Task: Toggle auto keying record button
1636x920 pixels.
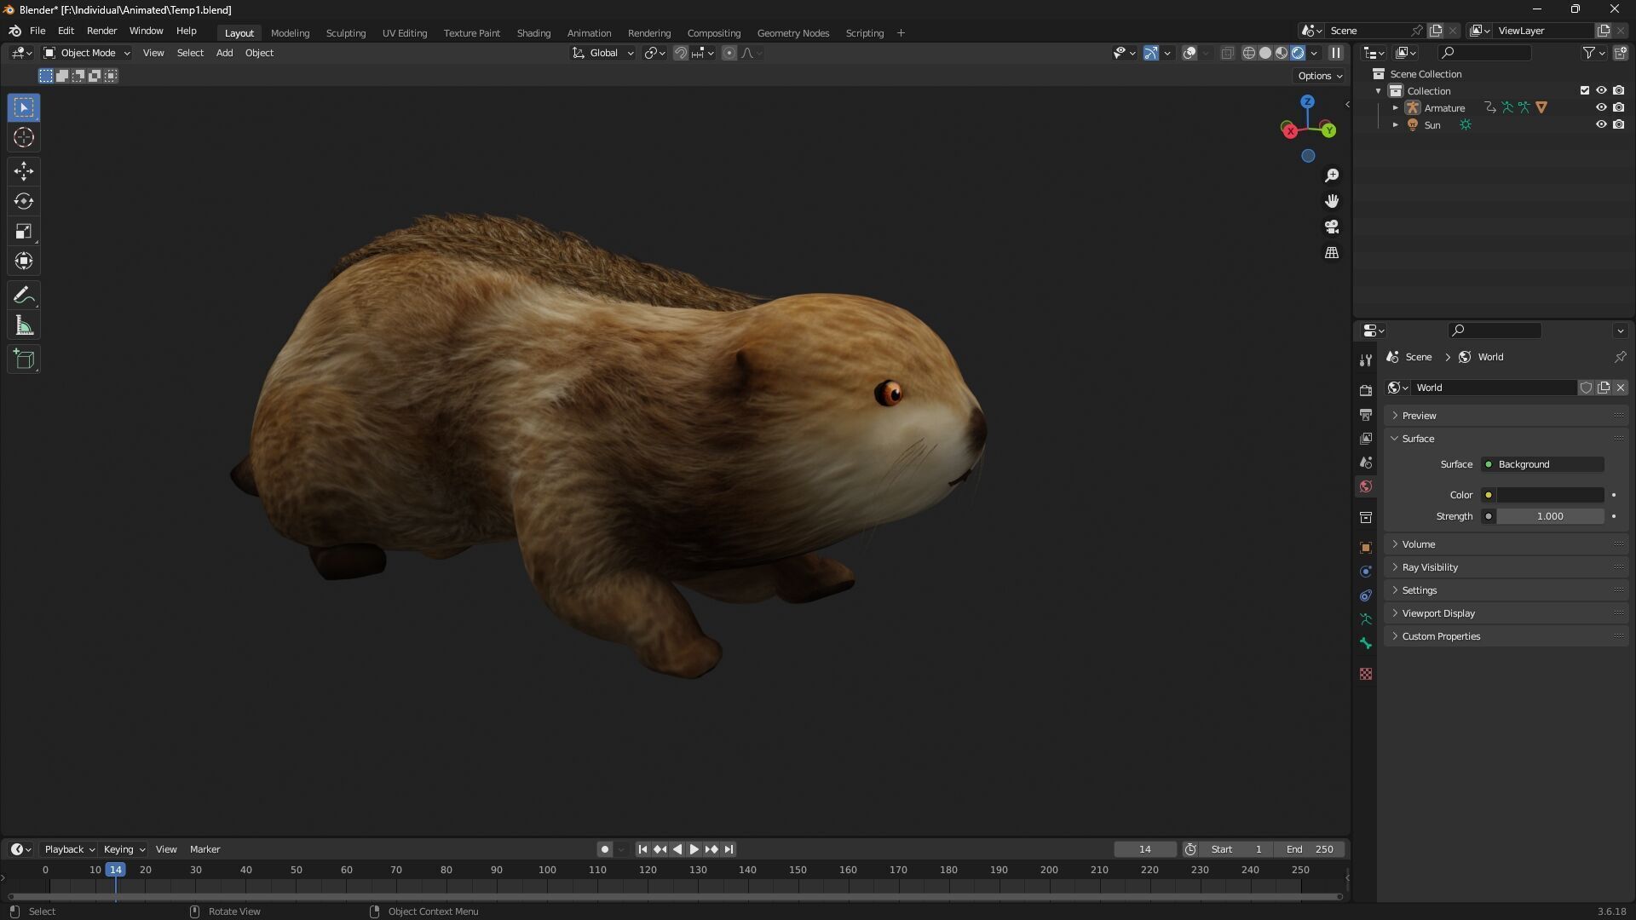Action: pyautogui.click(x=604, y=849)
